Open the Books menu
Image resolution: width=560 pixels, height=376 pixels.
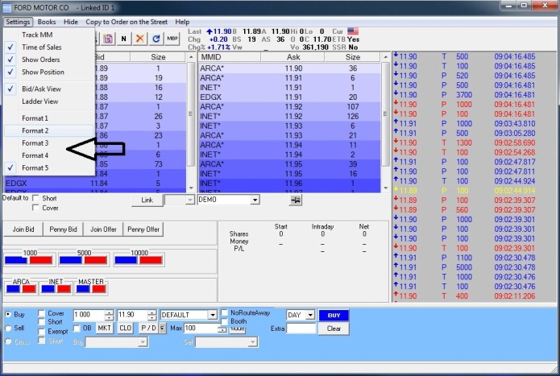[x=47, y=22]
